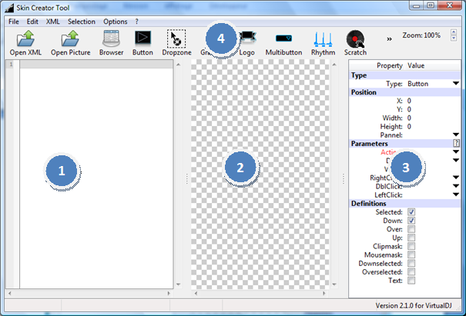Enable the Overselected checkbox
This screenshot has width=466, height=316.
[x=411, y=272]
